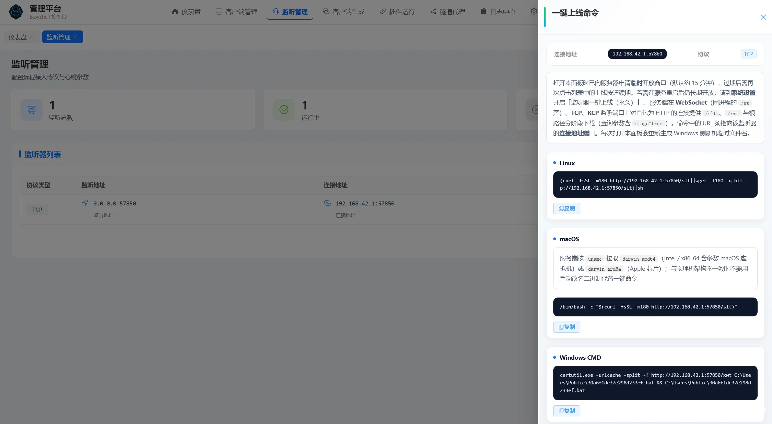Screen dimensions: 772x424
Task: Open 日志中心 in the top navigation
Action: (x=498, y=12)
